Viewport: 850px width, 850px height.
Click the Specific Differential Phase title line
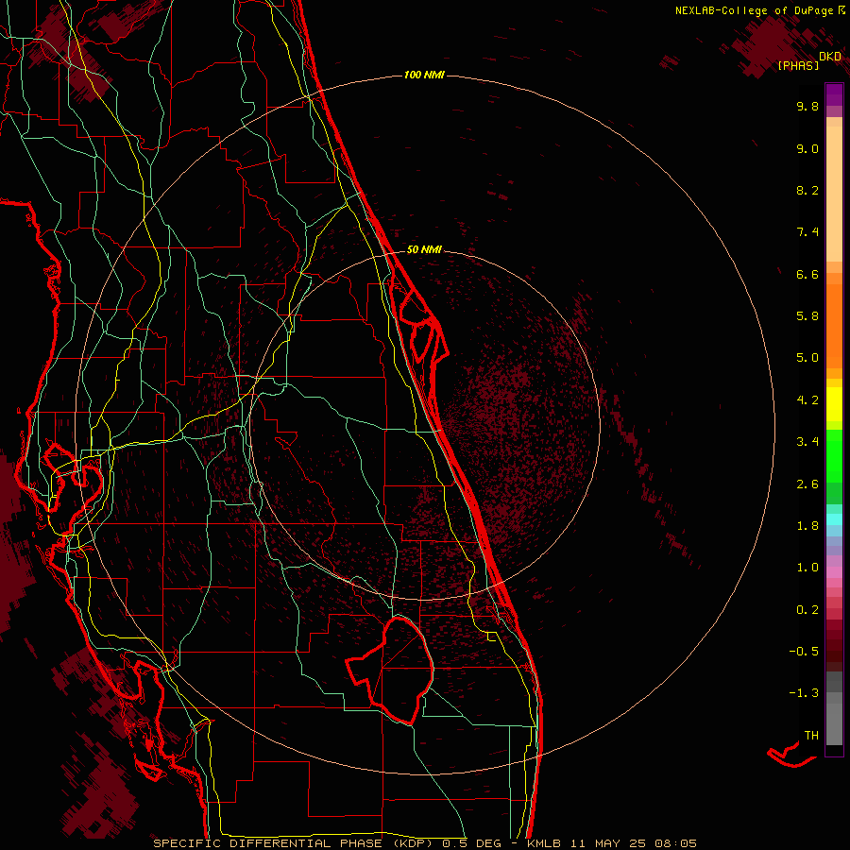point(424,843)
